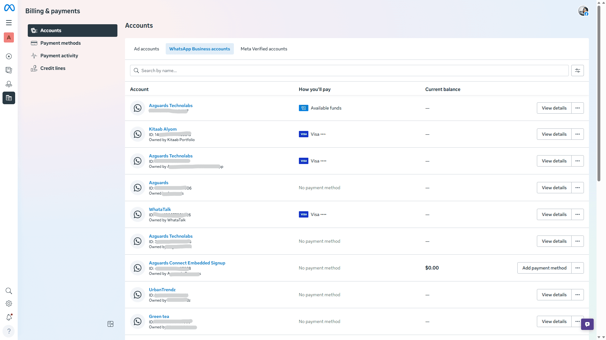Open the hamburger menu in left rail
The height and width of the screenshot is (340, 606).
[9, 23]
